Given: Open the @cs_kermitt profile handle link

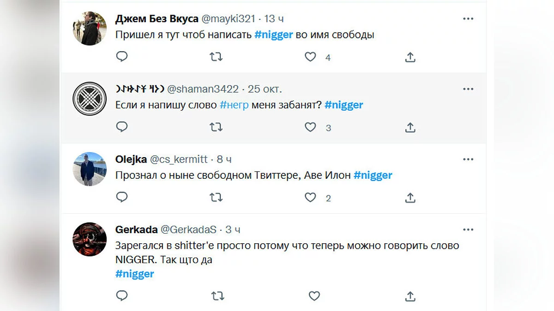Looking at the screenshot, I should click(179, 159).
